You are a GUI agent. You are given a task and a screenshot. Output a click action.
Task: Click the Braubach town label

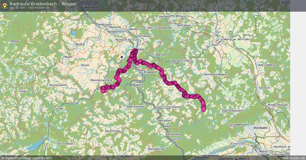click(150, 72)
